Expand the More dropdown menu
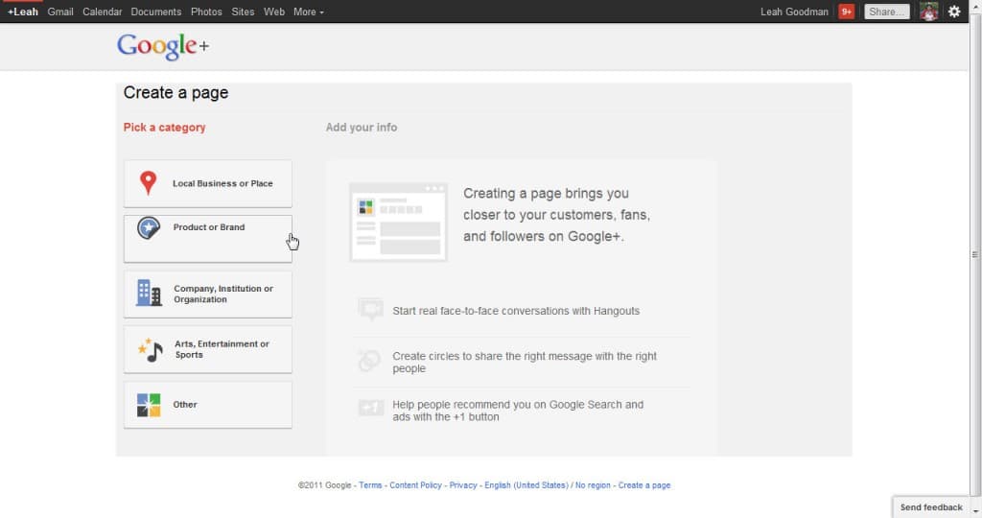Image resolution: width=982 pixels, height=518 pixels. [308, 12]
